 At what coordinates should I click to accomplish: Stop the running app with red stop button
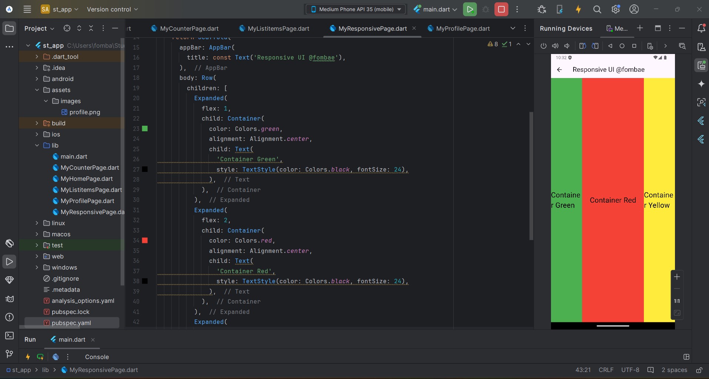[501, 9]
